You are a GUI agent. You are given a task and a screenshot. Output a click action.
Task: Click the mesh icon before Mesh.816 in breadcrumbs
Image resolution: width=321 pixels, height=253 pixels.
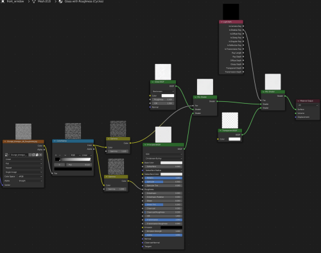[x=34, y=1]
